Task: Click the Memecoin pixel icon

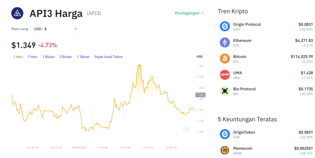Action: (x=225, y=150)
